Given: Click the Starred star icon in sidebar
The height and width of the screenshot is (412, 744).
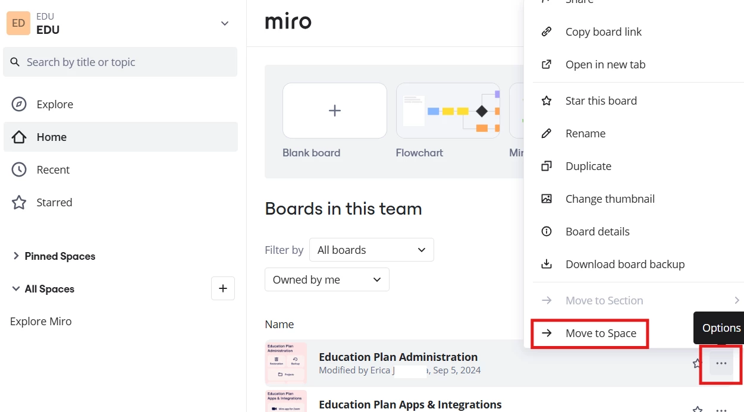Looking at the screenshot, I should (x=19, y=202).
